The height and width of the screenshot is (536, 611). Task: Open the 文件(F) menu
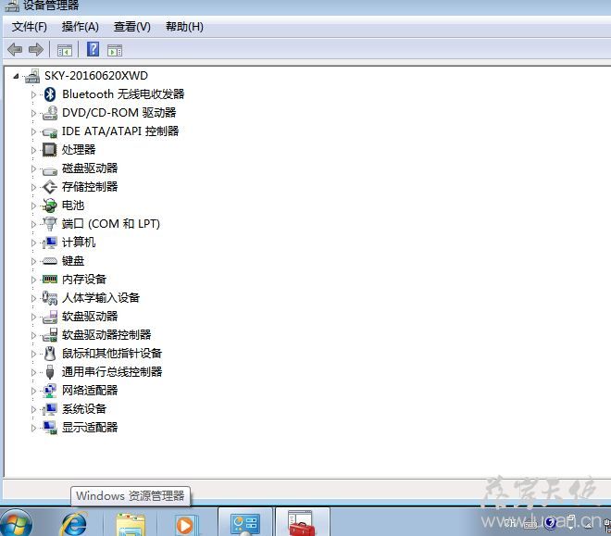[30, 27]
